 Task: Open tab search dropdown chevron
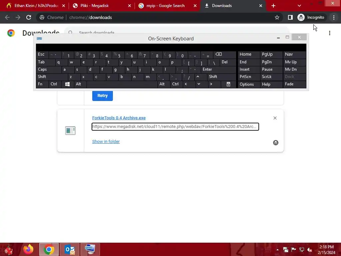[299, 6]
